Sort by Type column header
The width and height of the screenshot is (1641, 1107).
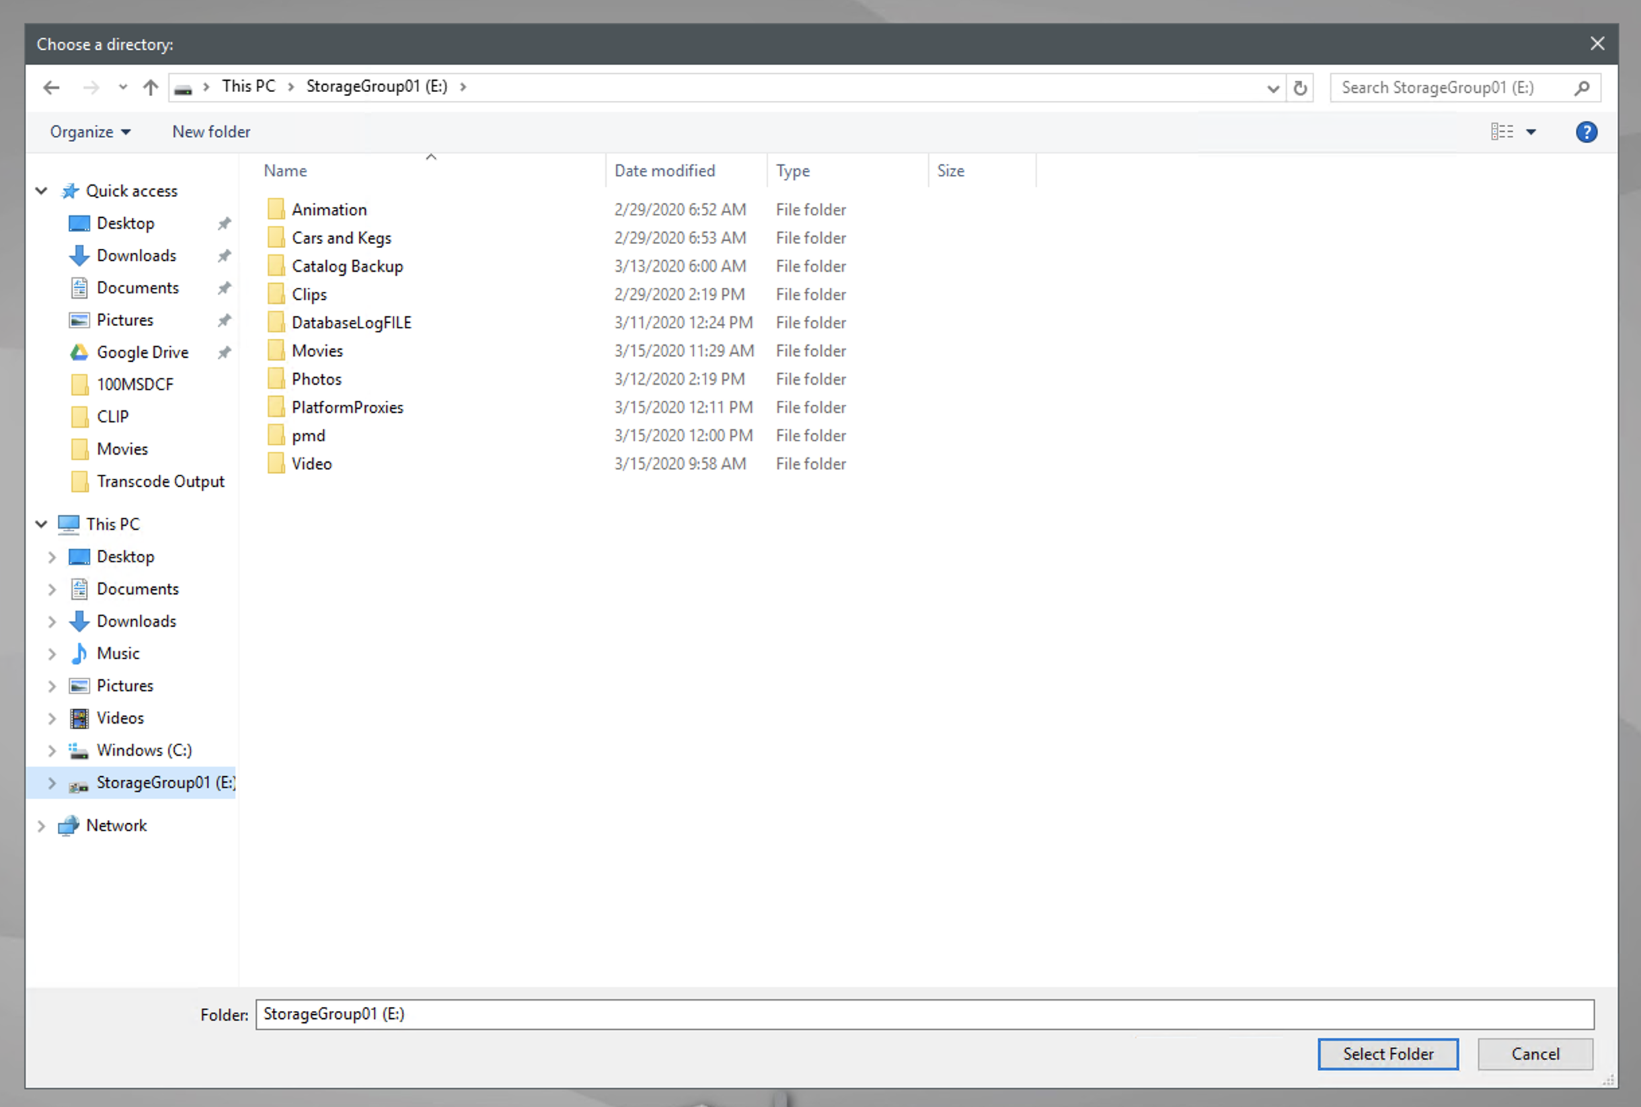click(x=793, y=171)
